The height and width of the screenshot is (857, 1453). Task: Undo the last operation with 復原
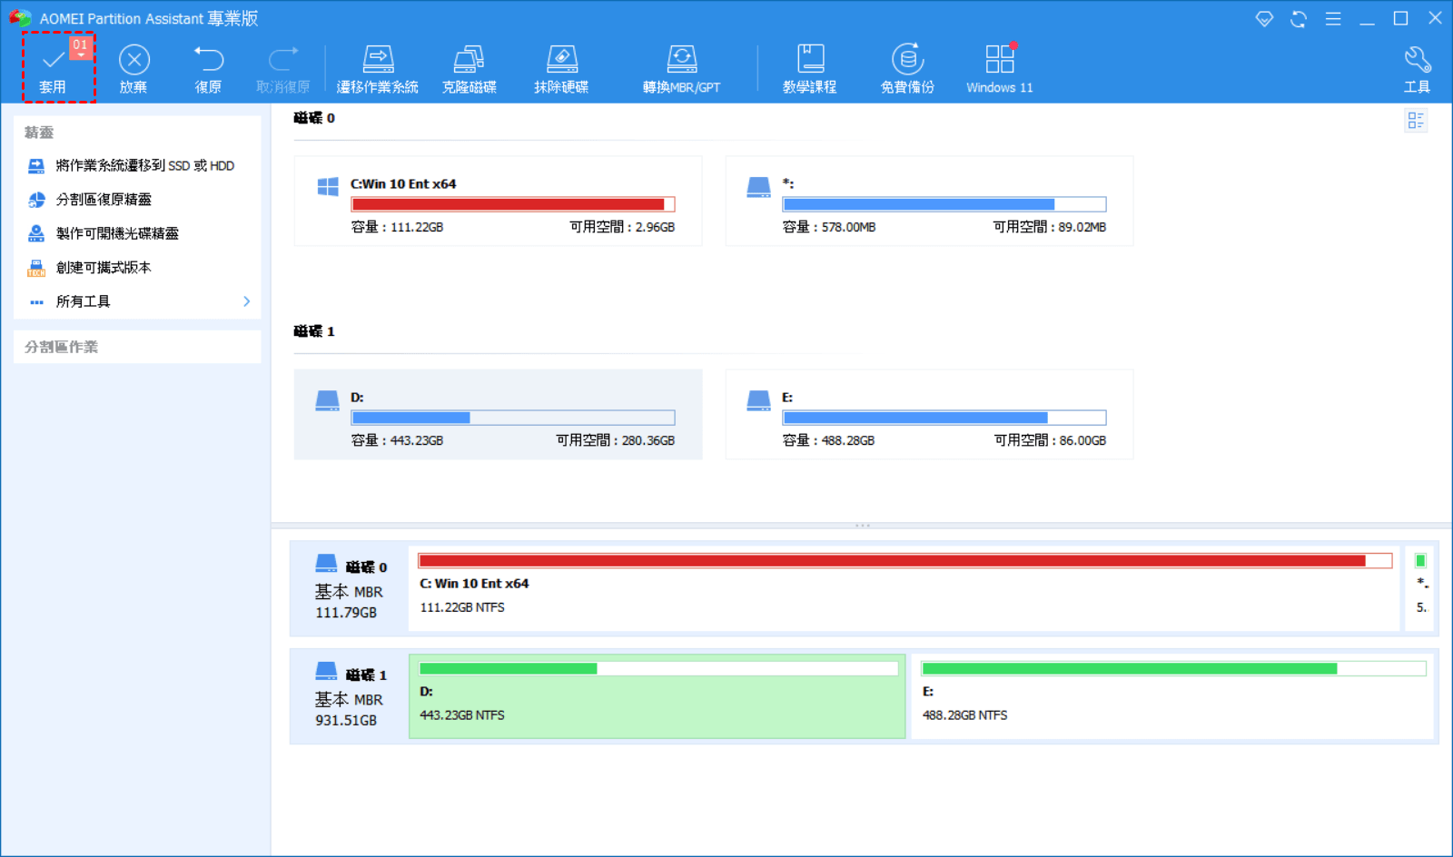pyautogui.click(x=208, y=69)
